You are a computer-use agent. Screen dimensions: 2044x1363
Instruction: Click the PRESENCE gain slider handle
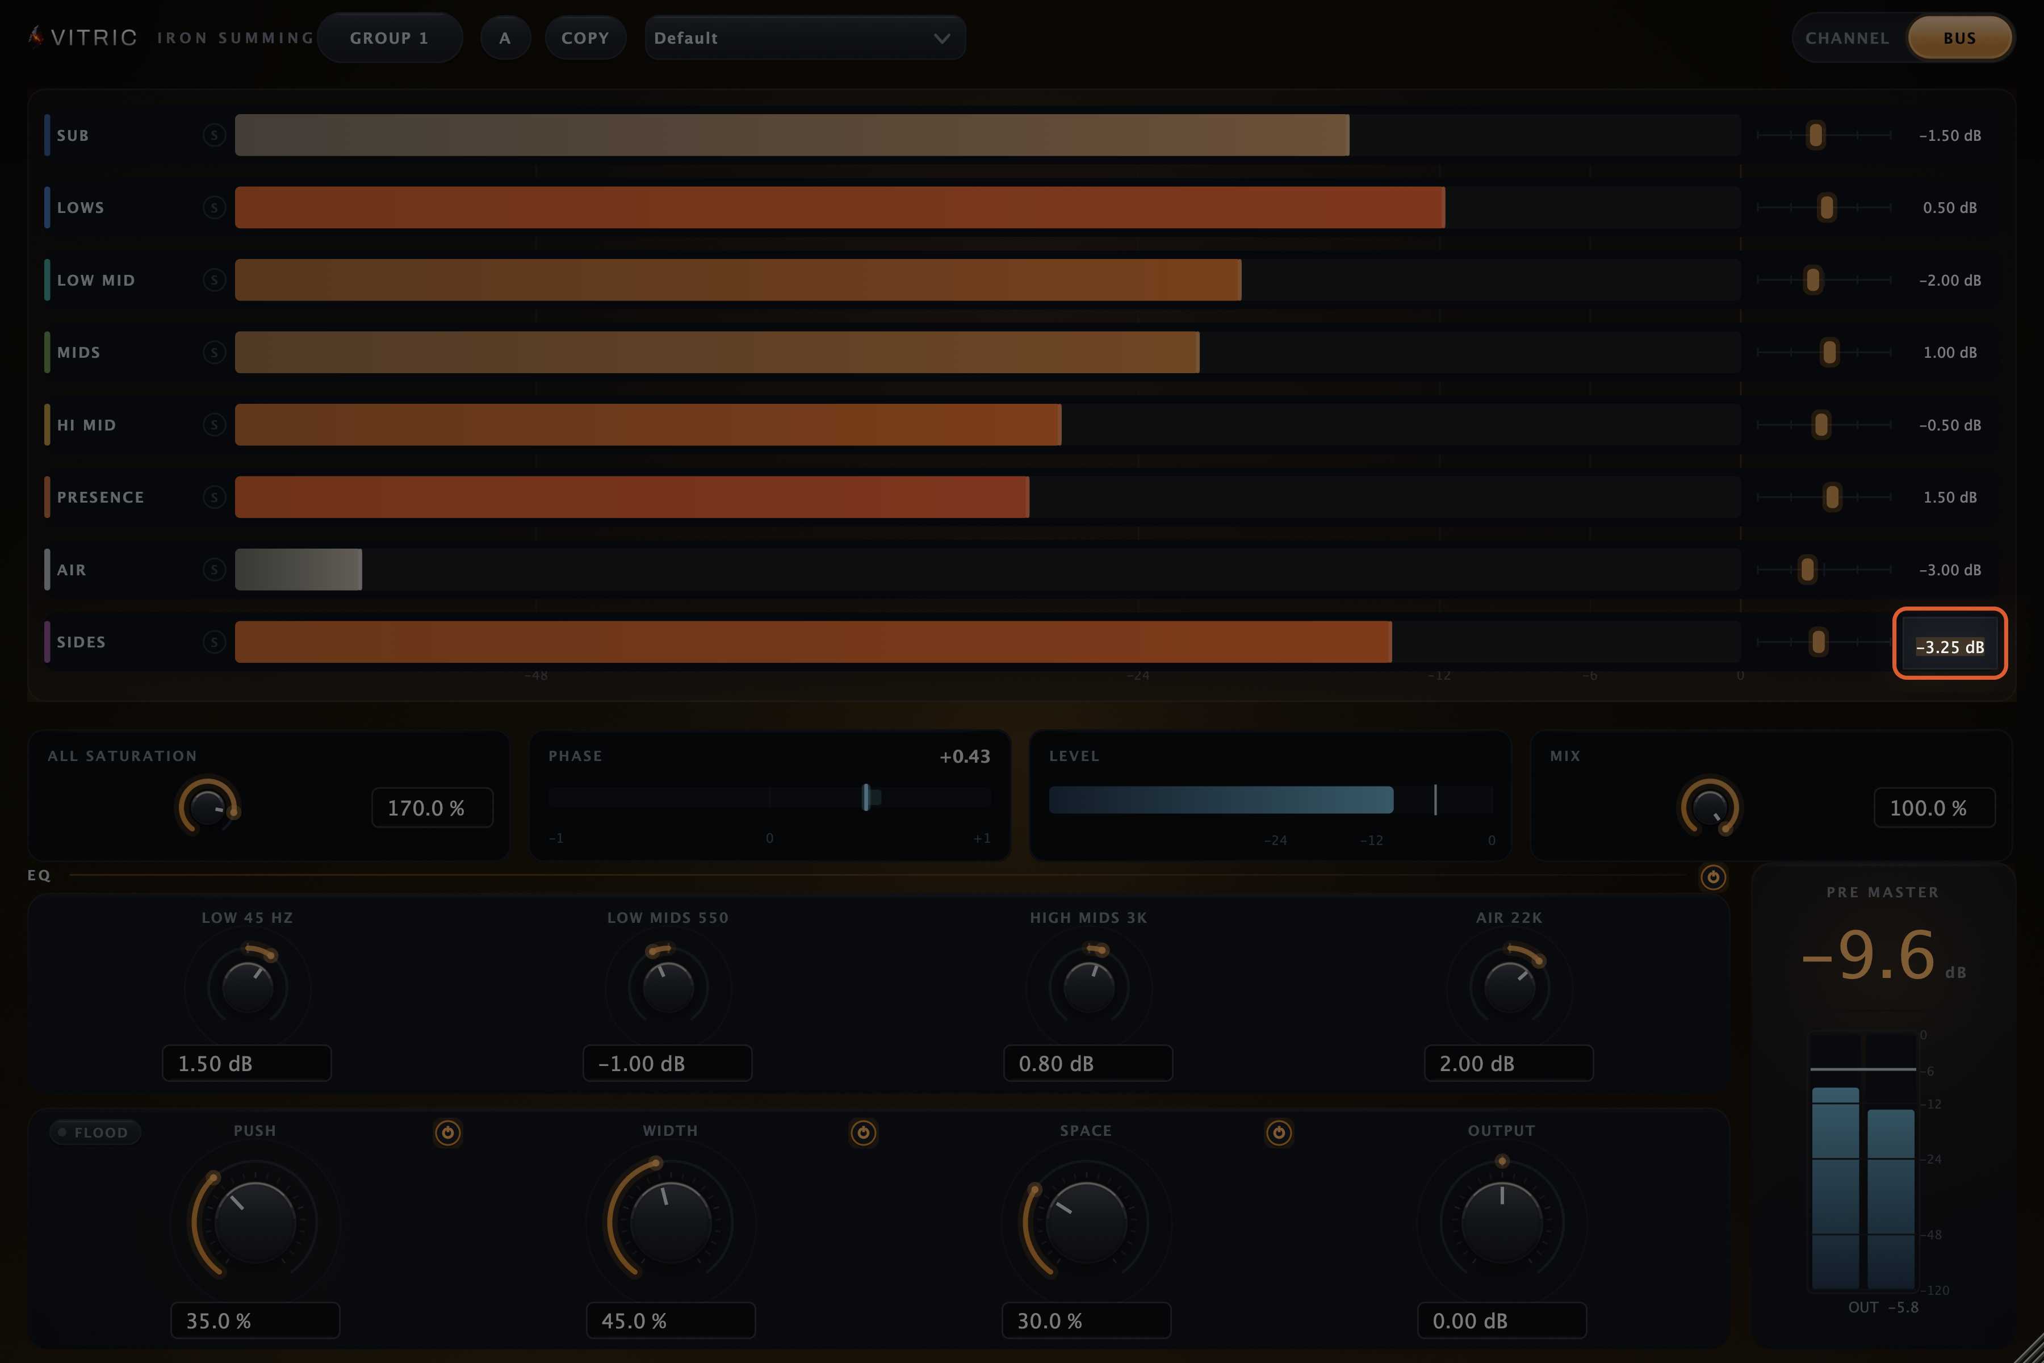pyautogui.click(x=1832, y=497)
